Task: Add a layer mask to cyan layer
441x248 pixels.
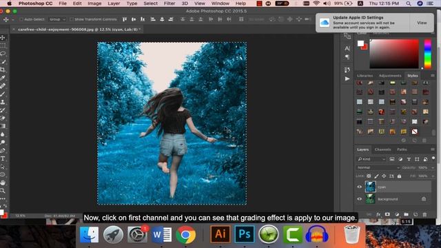Action: click(387, 214)
